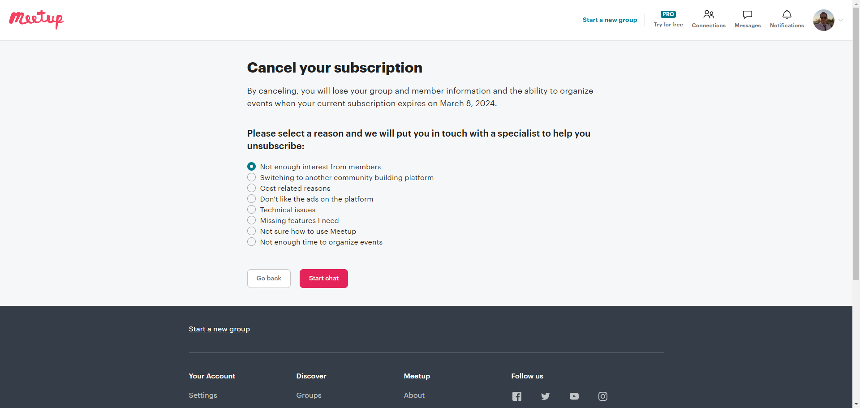Choose 'Not enough time to organize events'
Image resolution: width=860 pixels, height=408 pixels.
pos(252,242)
